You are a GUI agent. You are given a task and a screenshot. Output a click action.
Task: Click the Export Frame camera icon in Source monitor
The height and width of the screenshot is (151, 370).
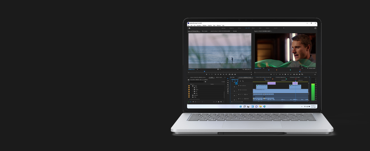235,74
